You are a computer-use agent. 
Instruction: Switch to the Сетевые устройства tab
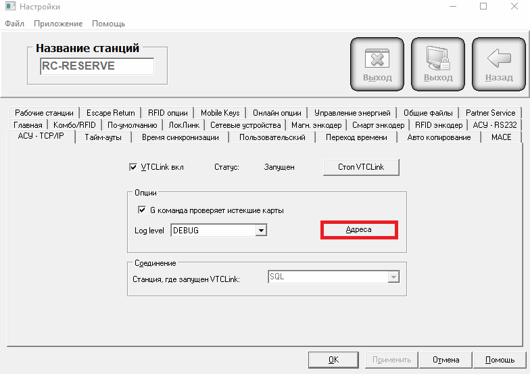click(x=245, y=125)
